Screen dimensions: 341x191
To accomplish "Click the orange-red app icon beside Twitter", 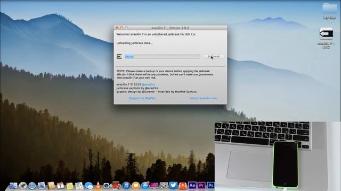I will pyautogui.click(x=183, y=186).
